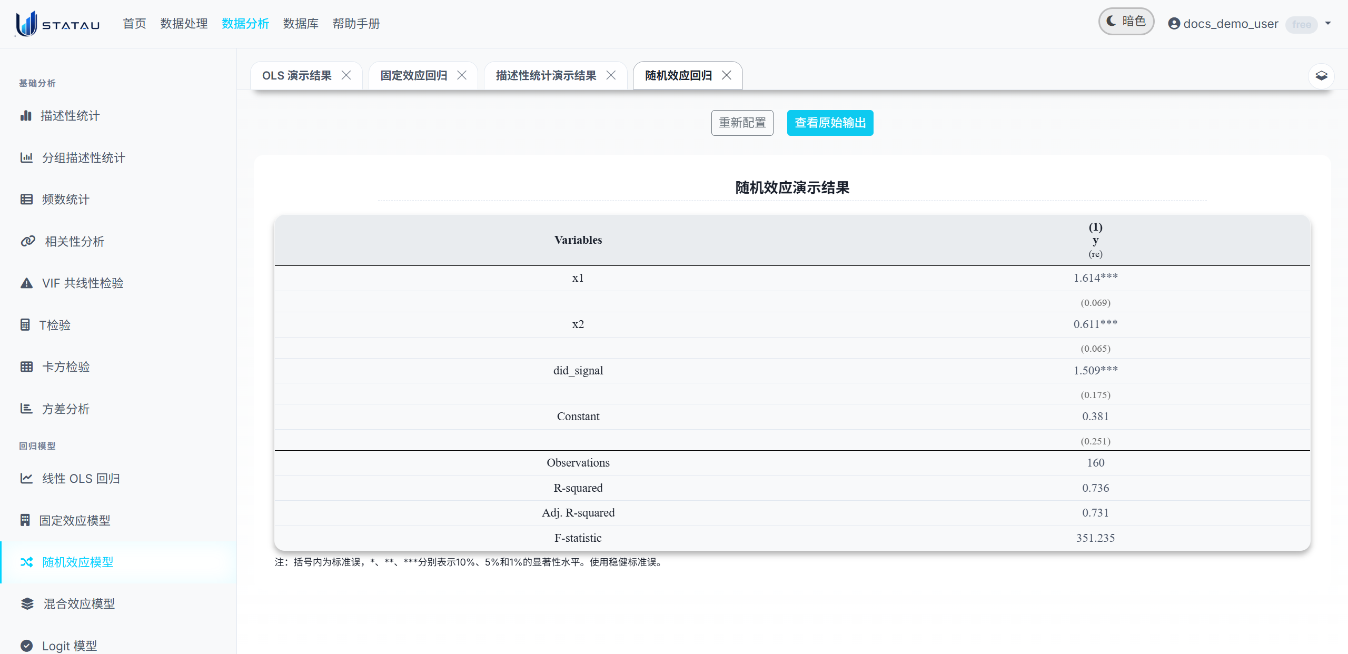Image resolution: width=1348 pixels, height=654 pixels.
Task: Select 随机效应模型 in the sidebar
Action: click(x=118, y=562)
